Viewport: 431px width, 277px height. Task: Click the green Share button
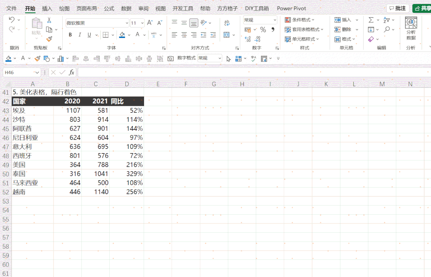(x=422, y=8)
